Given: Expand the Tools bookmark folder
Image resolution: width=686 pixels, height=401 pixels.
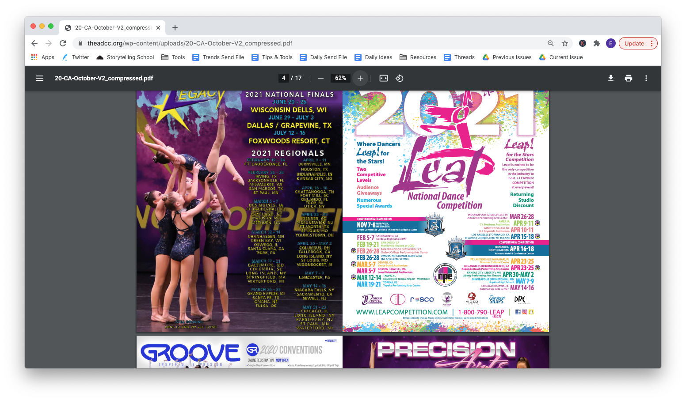Looking at the screenshot, I should [173, 57].
